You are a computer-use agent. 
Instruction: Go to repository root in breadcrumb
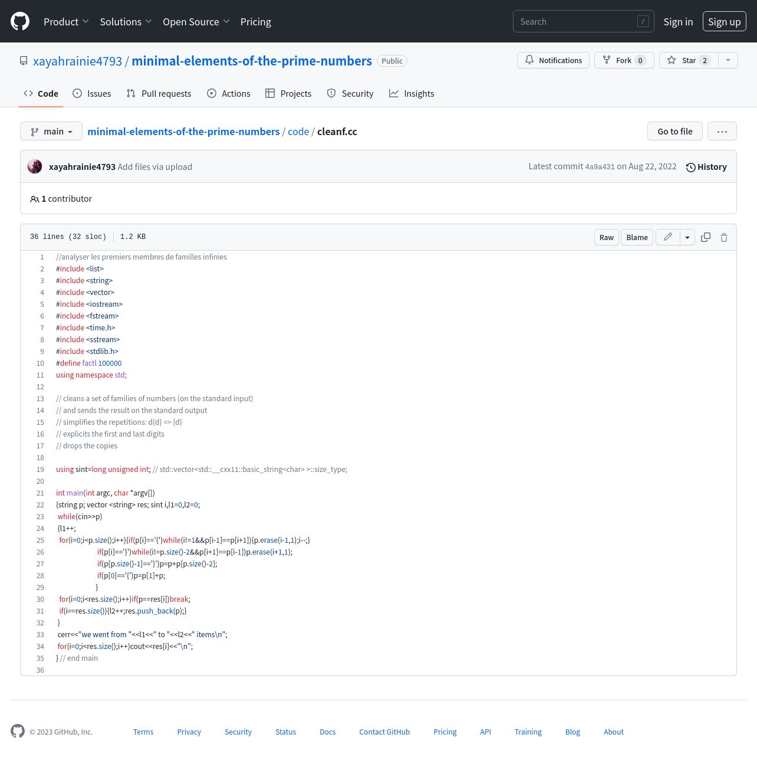183,132
